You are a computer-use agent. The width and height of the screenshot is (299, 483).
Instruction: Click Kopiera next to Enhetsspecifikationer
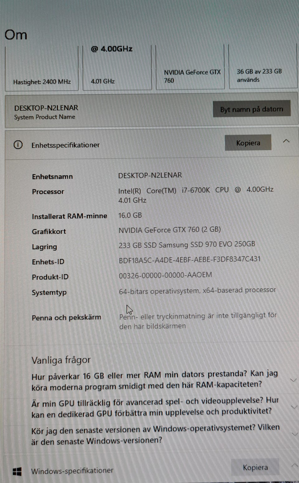tap(248, 143)
